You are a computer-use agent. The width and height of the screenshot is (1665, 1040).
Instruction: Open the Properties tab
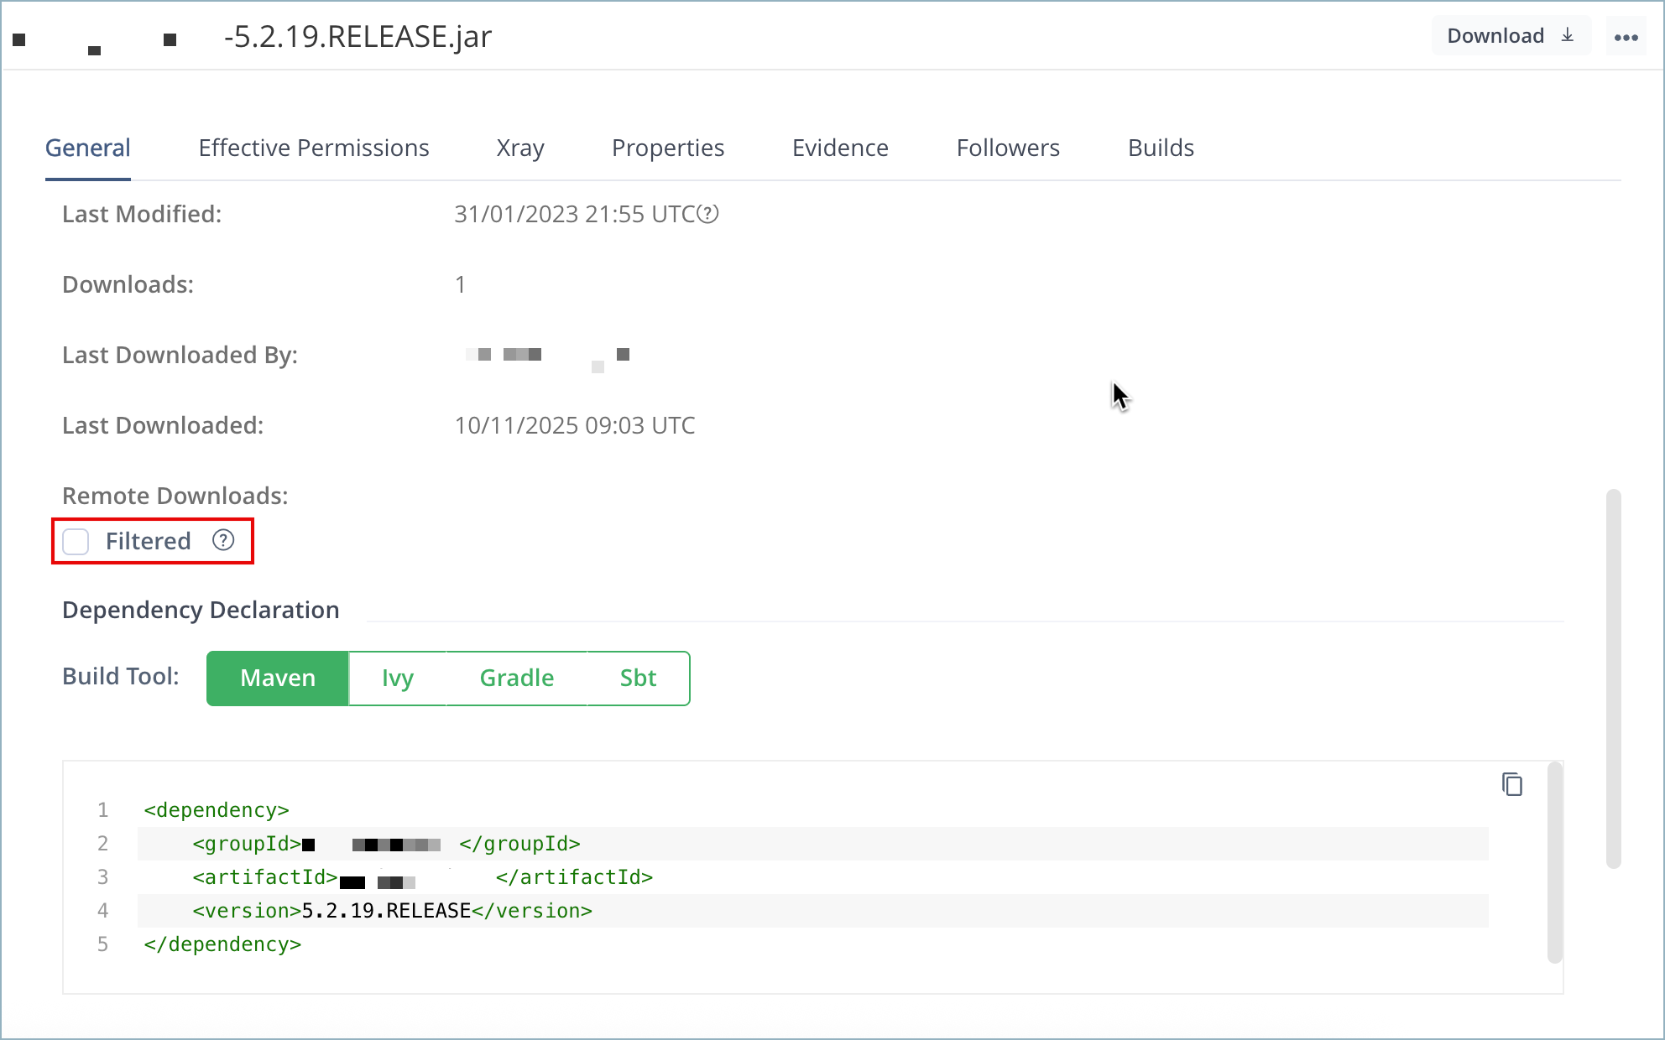[x=668, y=148]
